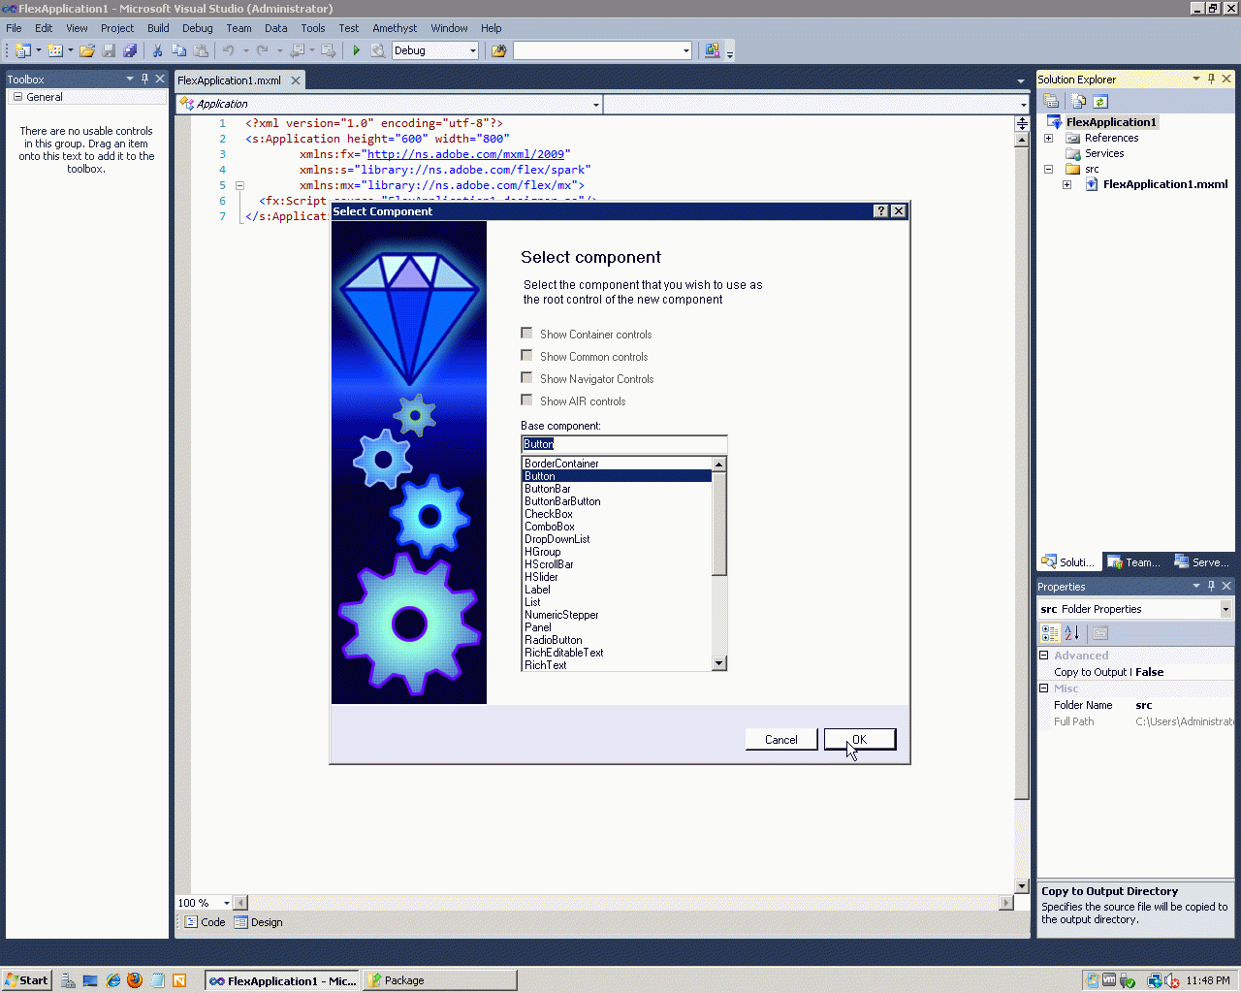Click the Copy to Output False property value
Viewport: 1241px width, 993px height.
coord(1183,672)
